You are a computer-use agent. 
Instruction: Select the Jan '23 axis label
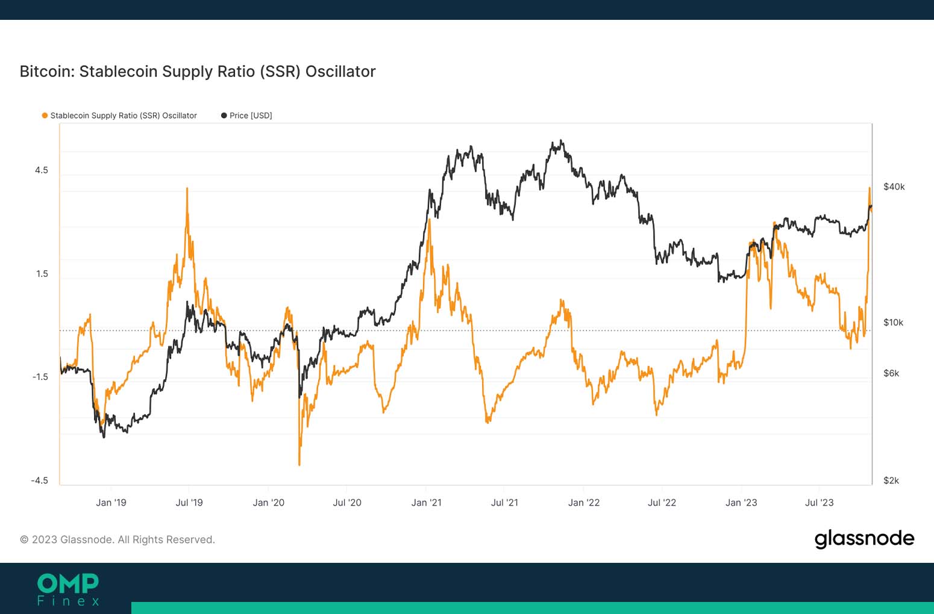coord(741,503)
